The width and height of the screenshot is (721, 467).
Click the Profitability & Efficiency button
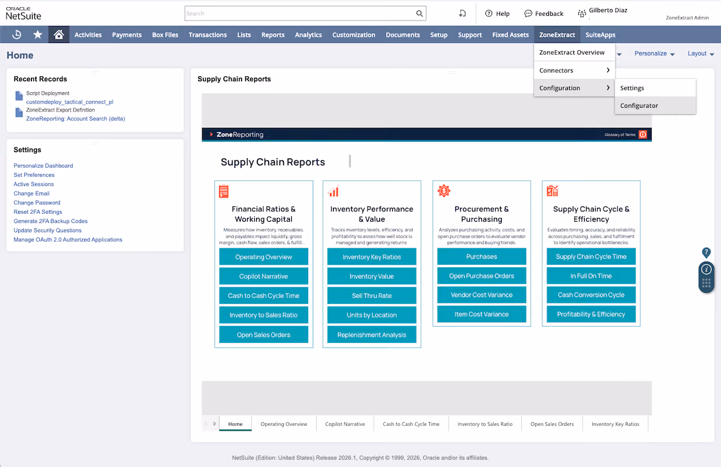pos(591,314)
